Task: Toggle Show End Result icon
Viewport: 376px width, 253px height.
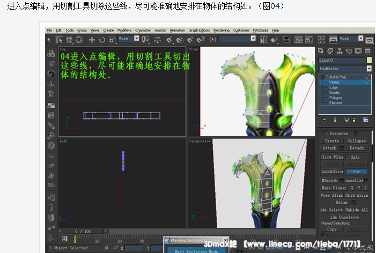Action: click(335, 120)
